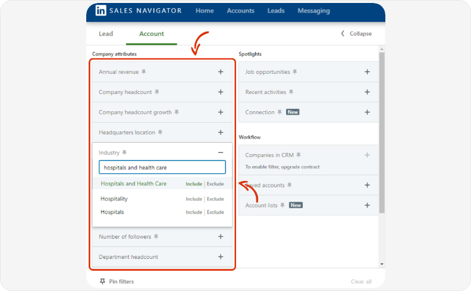Expand Company headcount growth filter
Screen dimensions: 471x291
pos(221,112)
